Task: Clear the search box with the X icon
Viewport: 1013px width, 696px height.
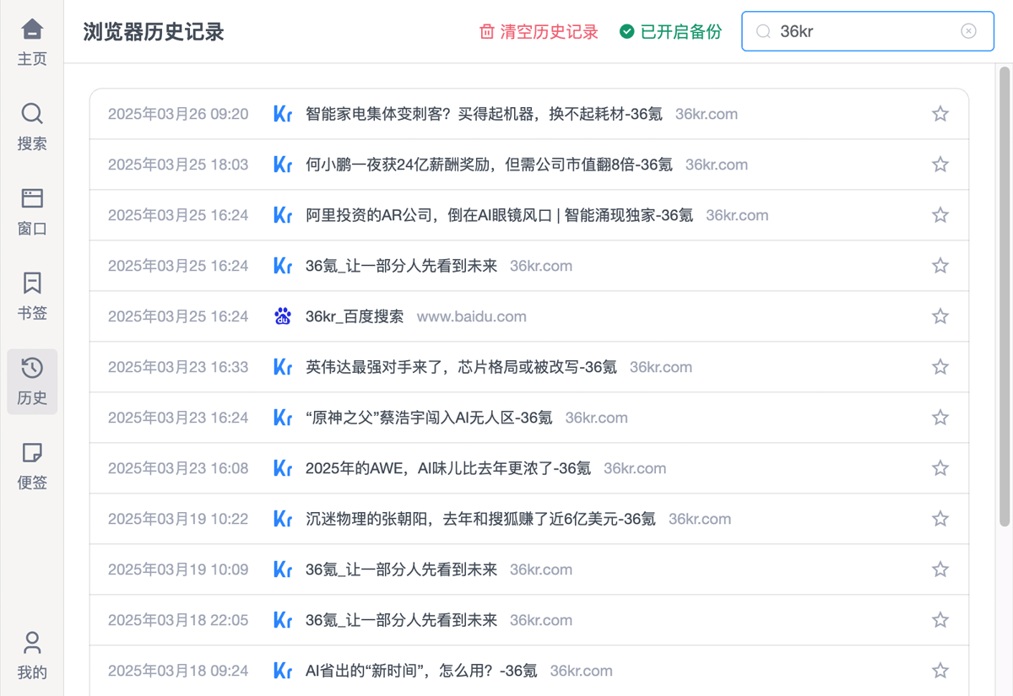Action: click(968, 31)
